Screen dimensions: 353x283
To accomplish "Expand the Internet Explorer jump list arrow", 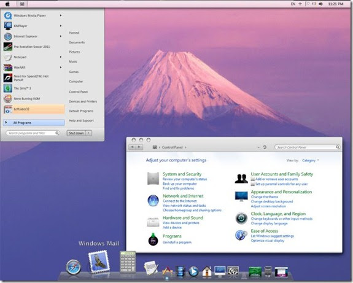I will [61, 36].
